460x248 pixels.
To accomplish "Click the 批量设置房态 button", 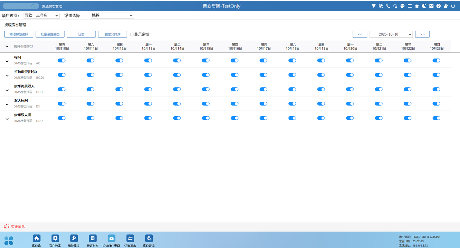I will [50, 34].
